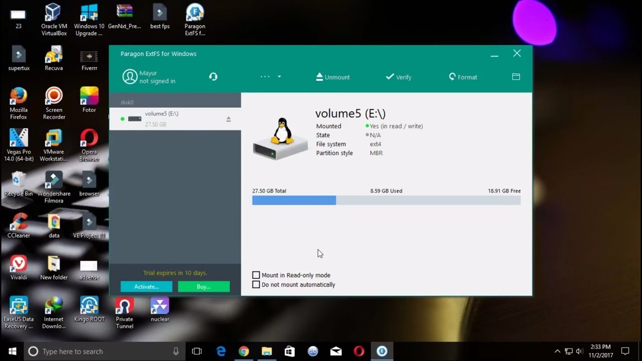
Task: Click the 'MBR' partition style value
Action: click(x=376, y=153)
